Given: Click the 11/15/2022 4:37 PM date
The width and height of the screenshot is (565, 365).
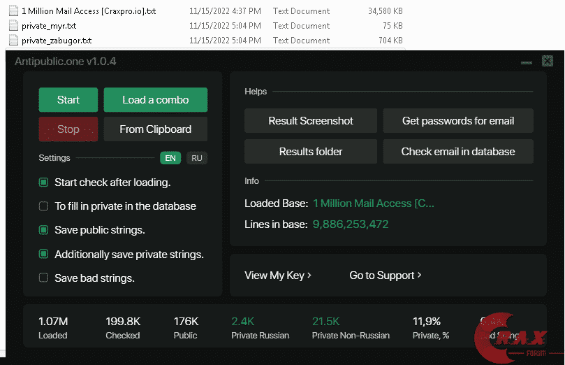Looking at the screenshot, I should pyautogui.click(x=225, y=11).
